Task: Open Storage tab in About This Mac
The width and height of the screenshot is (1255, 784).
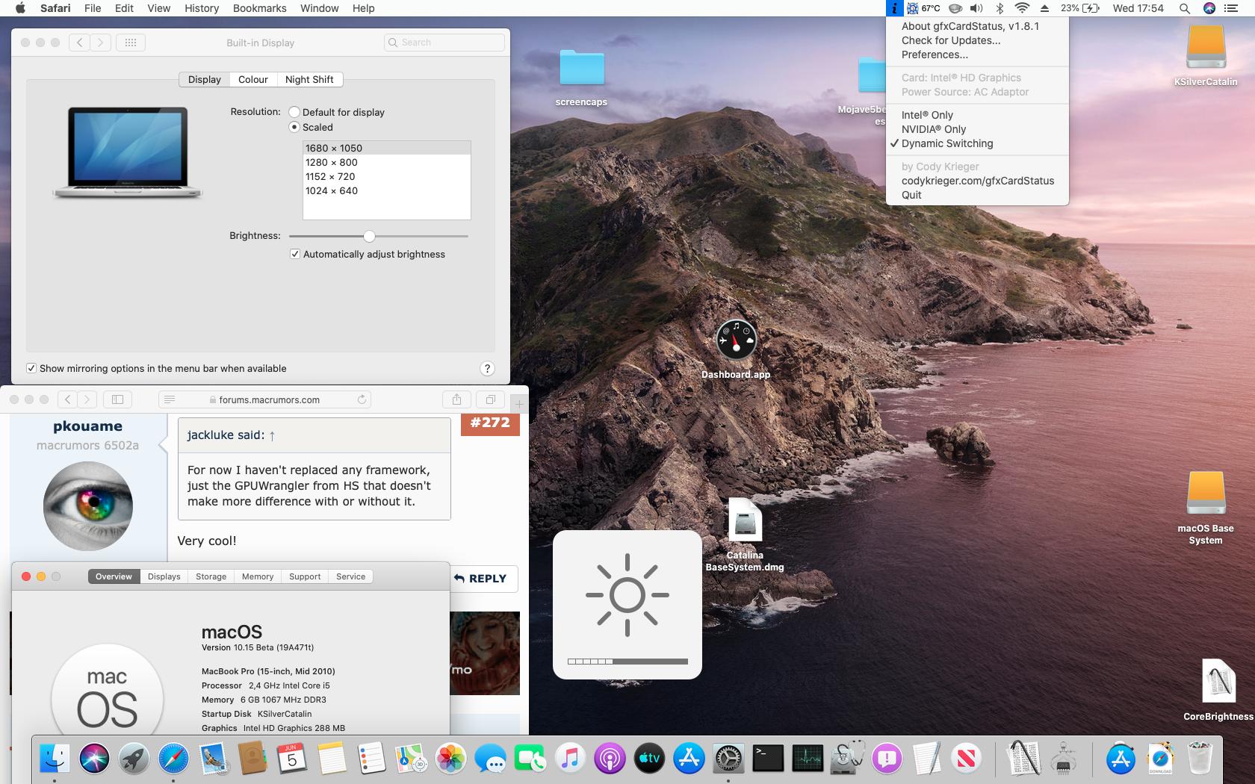Action: click(211, 576)
